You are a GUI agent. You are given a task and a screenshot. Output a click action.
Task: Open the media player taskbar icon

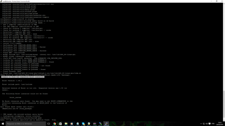click(72, 124)
